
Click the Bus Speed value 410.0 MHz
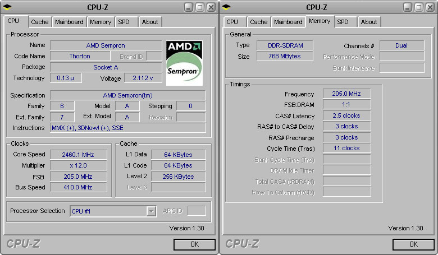pyautogui.click(x=78, y=187)
